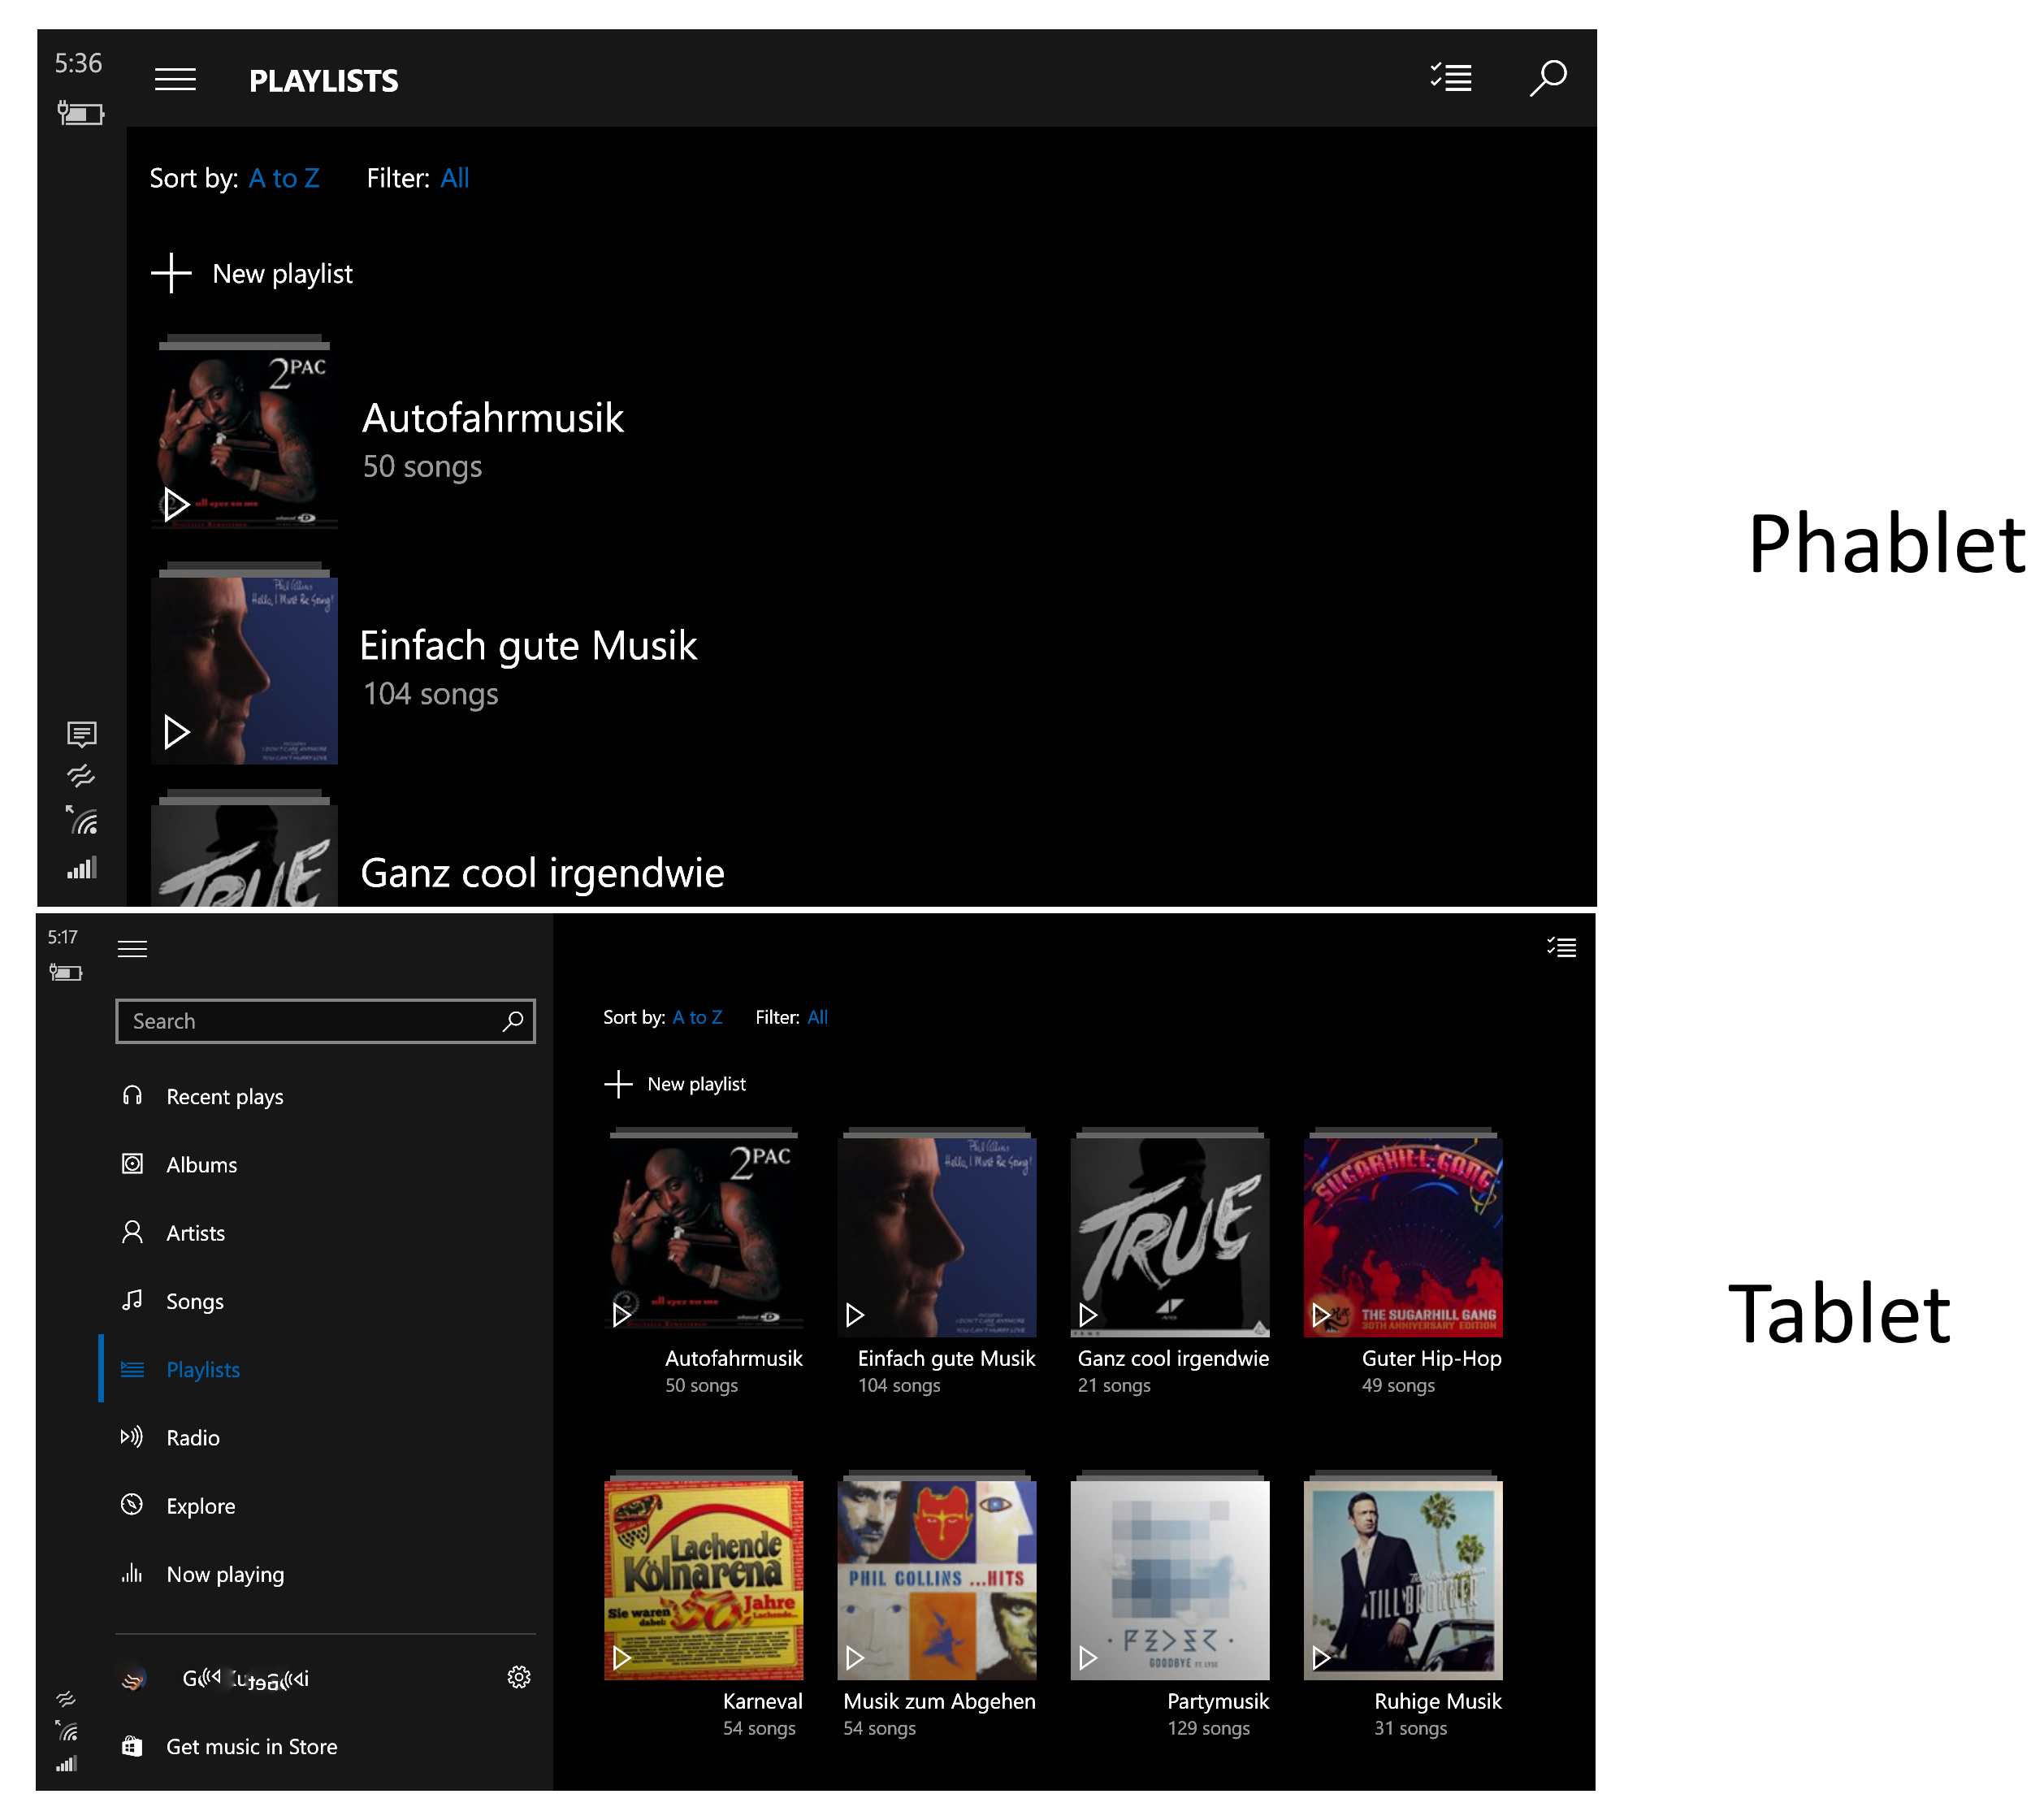Viewport: 2044px width, 1794px height.
Task: Open Recent plays from the sidebar
Action: click(224, 1097)
